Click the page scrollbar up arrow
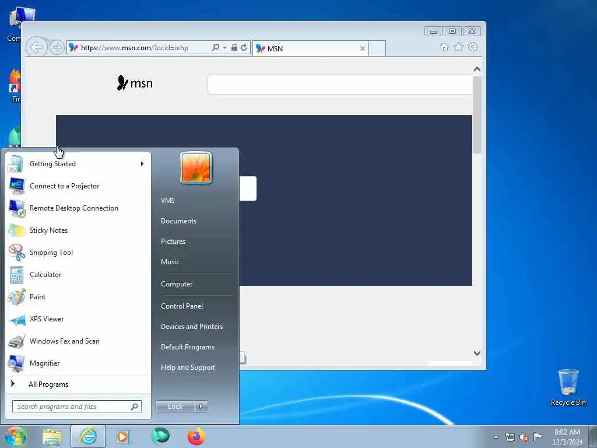Screen dimensions: 597x448 (x=477, y=69)
